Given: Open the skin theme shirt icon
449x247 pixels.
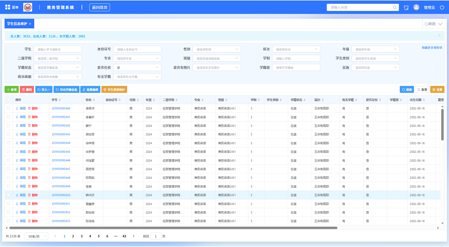Looking at the screenshot, I should pos(406,7).
